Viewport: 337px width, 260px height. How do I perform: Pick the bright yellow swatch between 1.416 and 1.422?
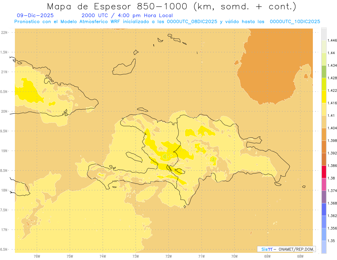coord(324,97)
